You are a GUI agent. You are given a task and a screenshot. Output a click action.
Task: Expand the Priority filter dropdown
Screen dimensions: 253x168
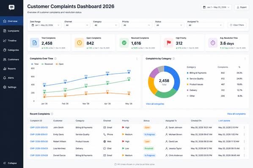137,25
